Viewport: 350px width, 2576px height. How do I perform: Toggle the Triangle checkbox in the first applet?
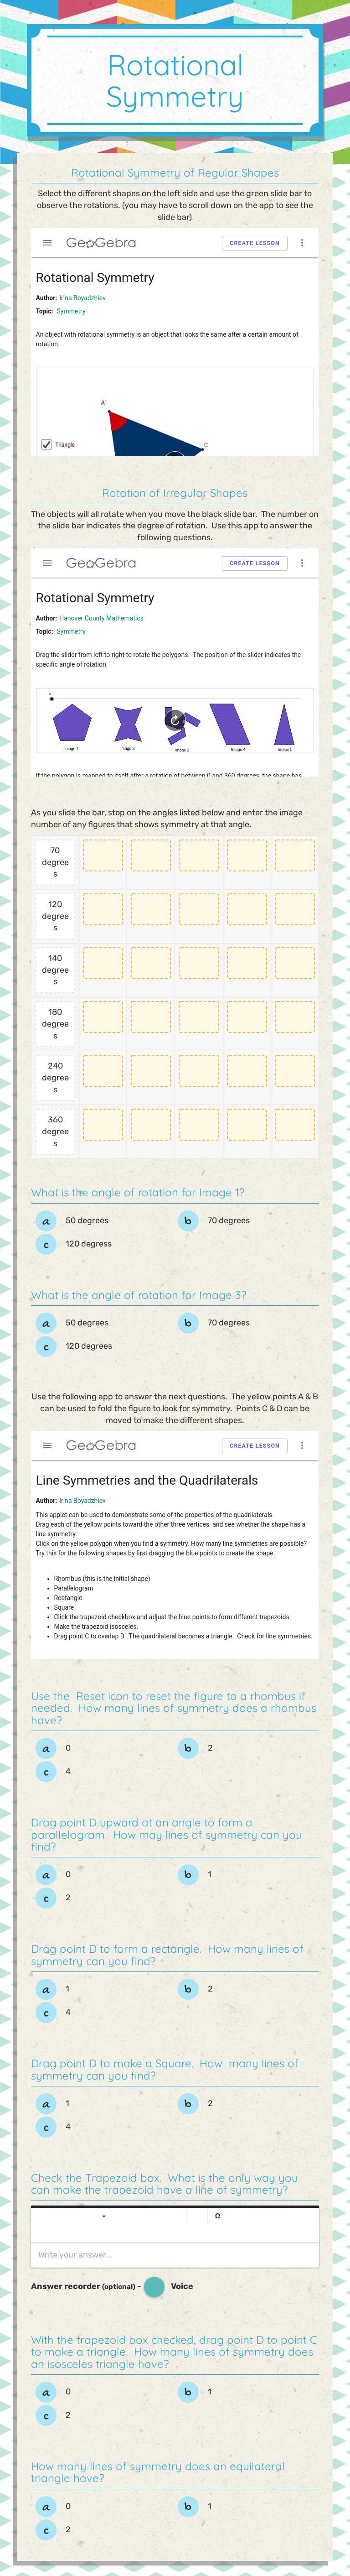(46, 443)
